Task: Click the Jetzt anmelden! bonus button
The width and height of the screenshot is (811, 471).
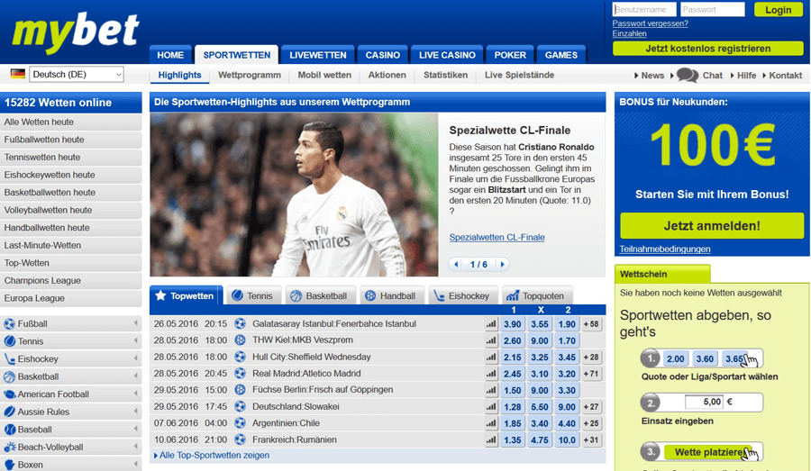Action: [x=712, y=226]
